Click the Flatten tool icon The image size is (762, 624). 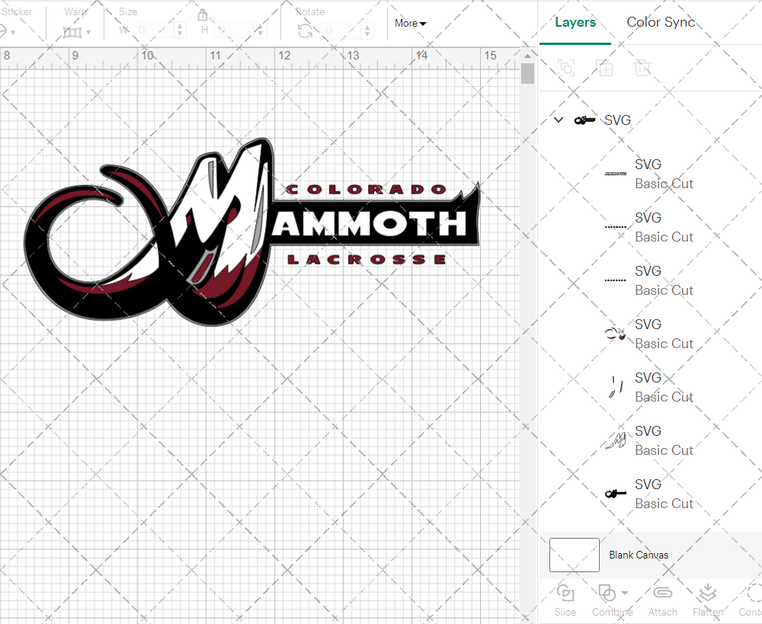708,594
